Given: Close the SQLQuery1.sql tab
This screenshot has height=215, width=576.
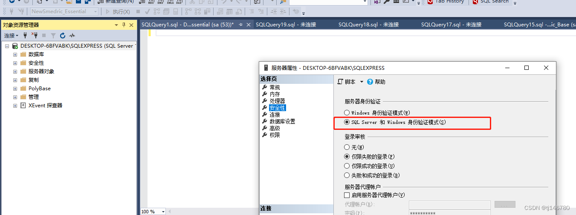Looking at the screenshot, I should click(248, 25).
